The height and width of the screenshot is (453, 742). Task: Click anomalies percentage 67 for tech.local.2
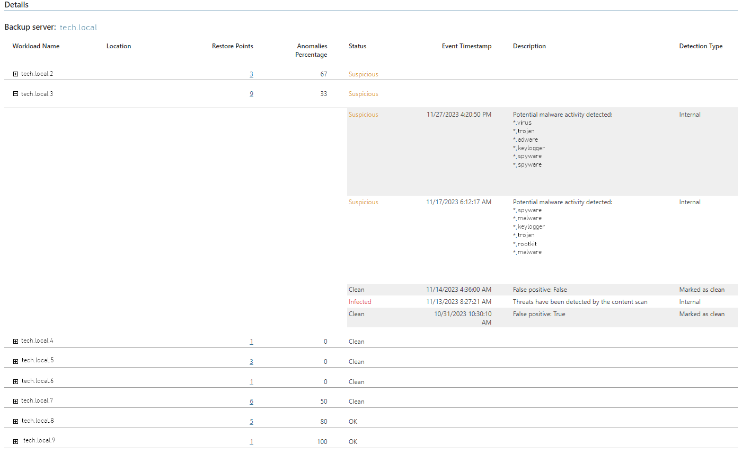[324, 74]
